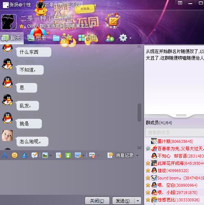Click the invite member icon
Screen dimensions: 204x205
pos(109,38)
